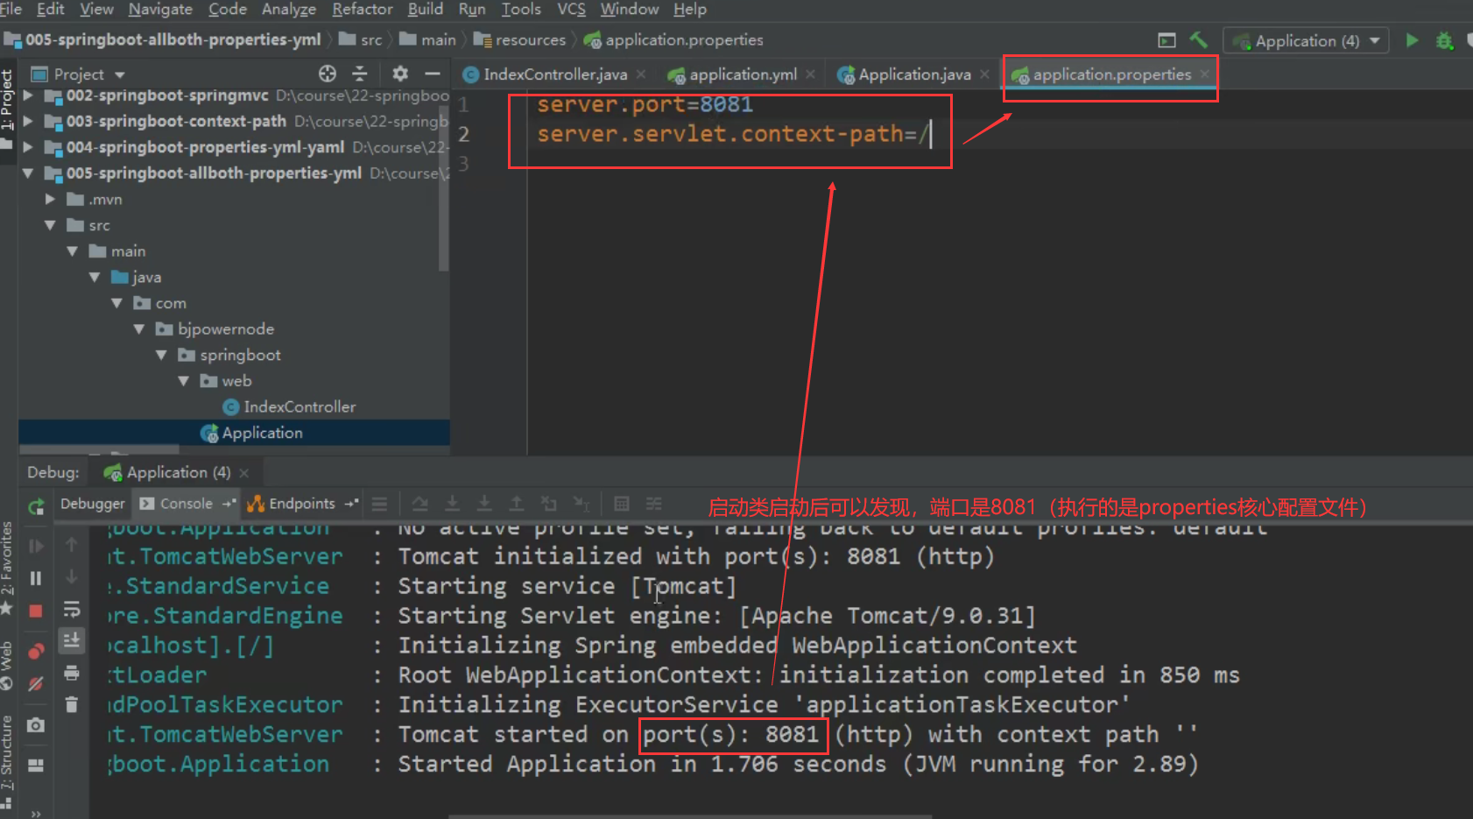Open the Web tool window
The width and height of the screenshot is (1473, 819).
[7, 664]
